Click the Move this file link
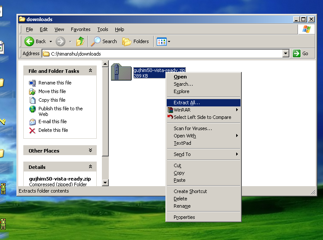323x240 pixels. point(52,91)
